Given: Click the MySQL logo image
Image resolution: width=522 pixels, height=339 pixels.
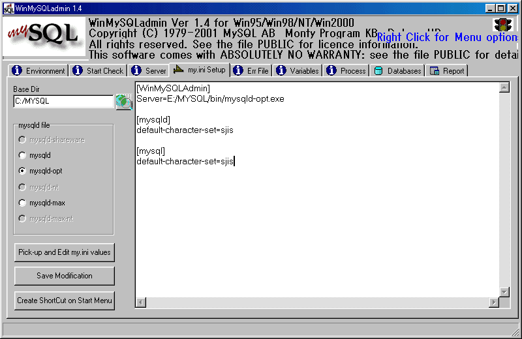Looking at the screenshot, I should (44, 37).
